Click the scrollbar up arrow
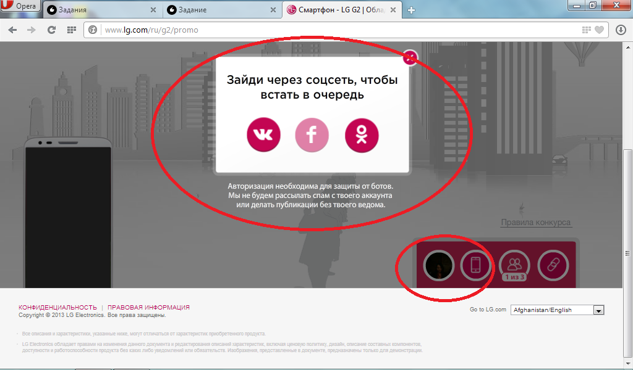 pos(628,47)
